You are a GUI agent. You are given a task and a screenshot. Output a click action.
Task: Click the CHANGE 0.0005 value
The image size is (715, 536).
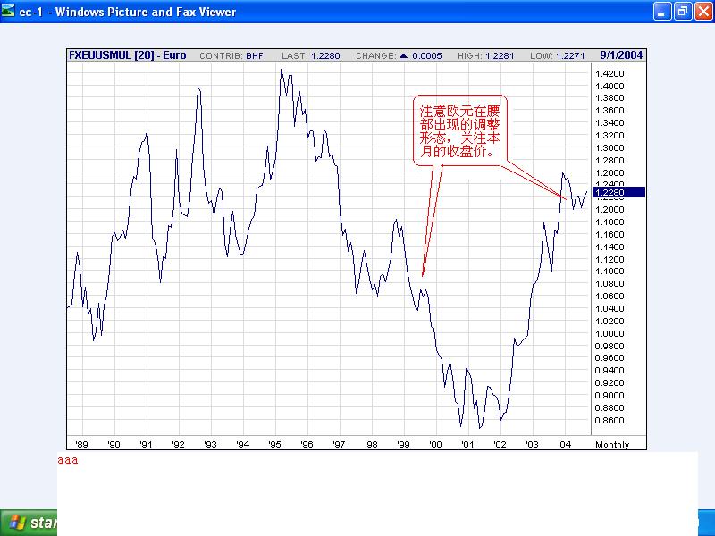pyautogui.click(x=399, y=56)
